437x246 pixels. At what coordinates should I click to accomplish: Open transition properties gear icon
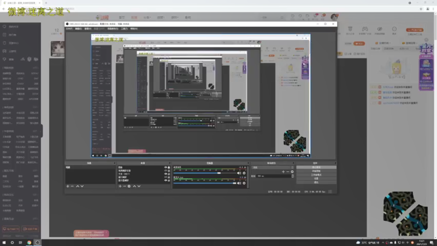click(x=292, y=172)
